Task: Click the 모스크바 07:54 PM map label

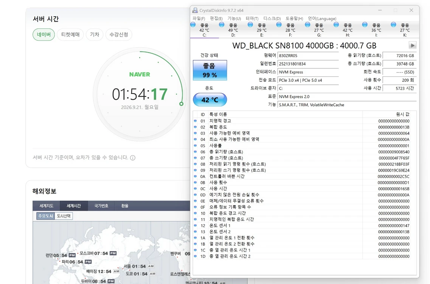Action: coord(98,253)
